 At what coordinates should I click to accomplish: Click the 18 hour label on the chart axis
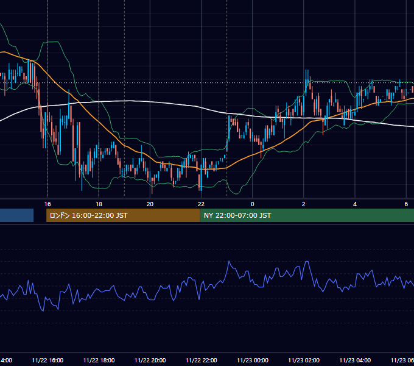[x=99, y=204]
